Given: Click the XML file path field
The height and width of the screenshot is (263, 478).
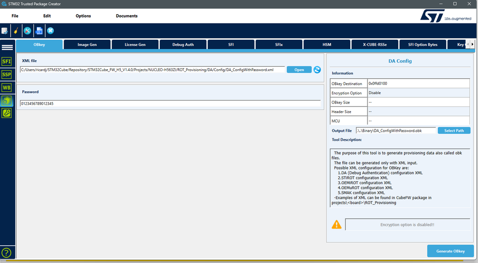Looking at the screenshot, I should [x=153, y=70].
